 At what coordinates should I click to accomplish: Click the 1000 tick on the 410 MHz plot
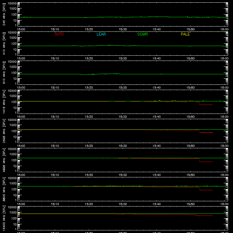point(13,38)
